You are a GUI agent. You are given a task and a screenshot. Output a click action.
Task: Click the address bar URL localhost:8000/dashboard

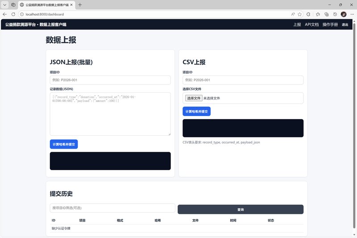pyautogui.click(x=45, y=14)
